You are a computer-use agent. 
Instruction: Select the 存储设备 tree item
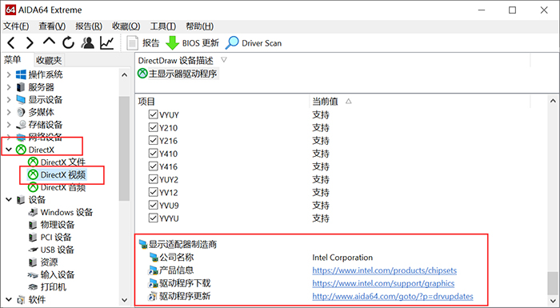tap(40, 125)
